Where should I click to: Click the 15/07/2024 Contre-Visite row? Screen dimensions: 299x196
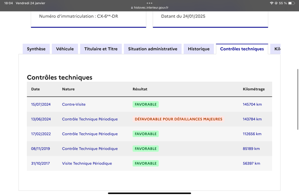[x=149, y=105]
